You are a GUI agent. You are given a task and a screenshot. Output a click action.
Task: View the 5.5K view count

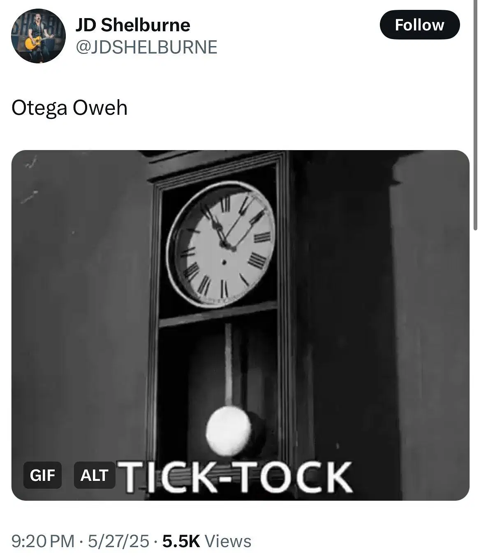pyautogui.click(x=181, y=541)
